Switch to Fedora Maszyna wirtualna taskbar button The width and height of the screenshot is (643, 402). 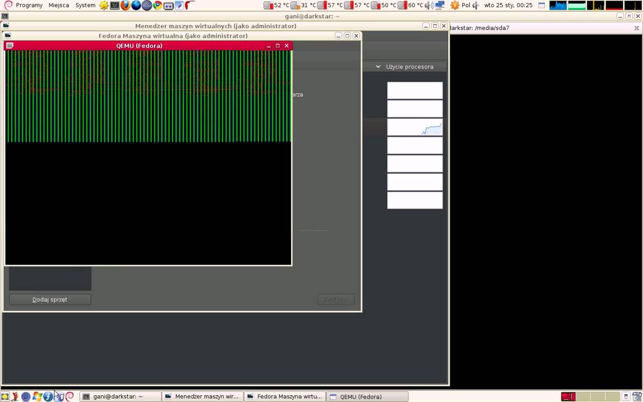(x=285, y=396)
